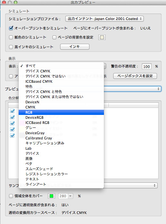Enable 紙色のシミュレート checkbox
The width and height of the screenshot is (166, 224).
click(x=11, y=37)
